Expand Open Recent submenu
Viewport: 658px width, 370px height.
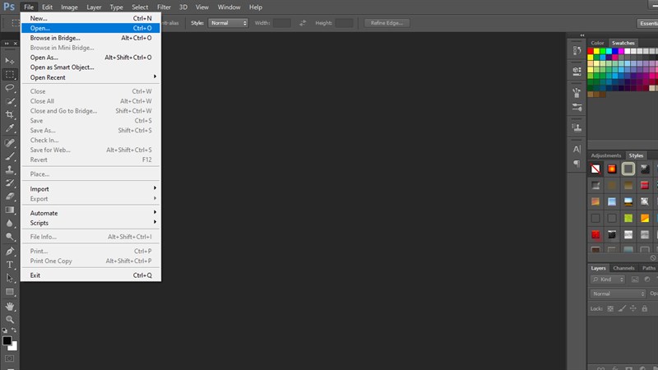[90, 77]
